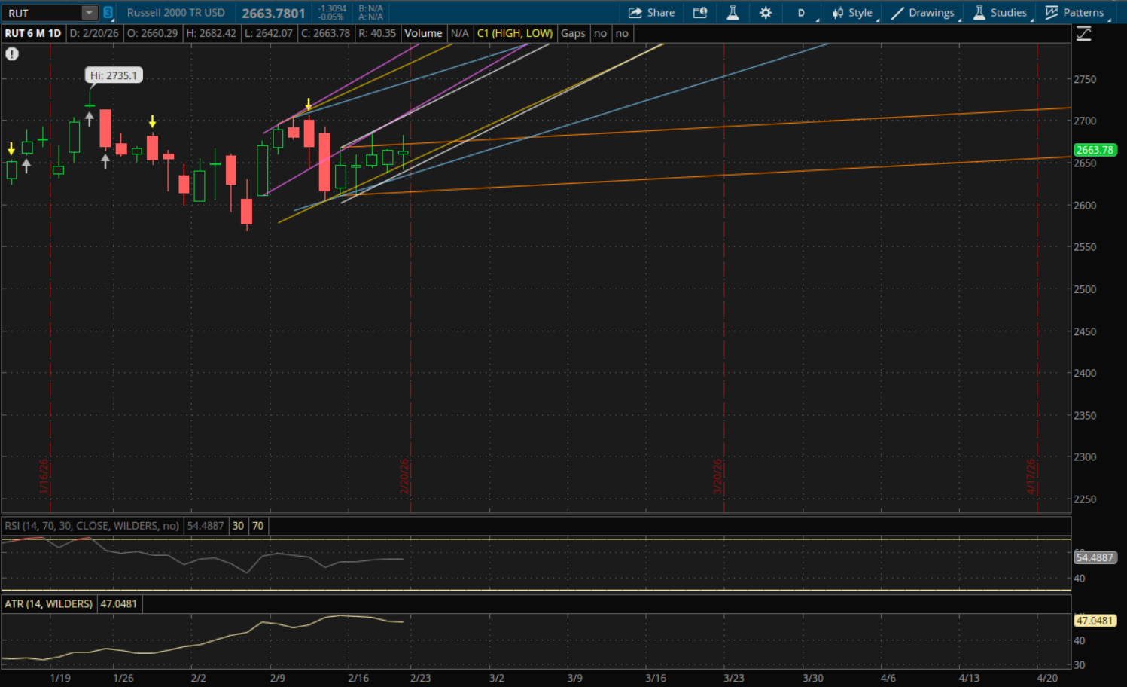Open the D timeframe dropdown

coord(802,13)
